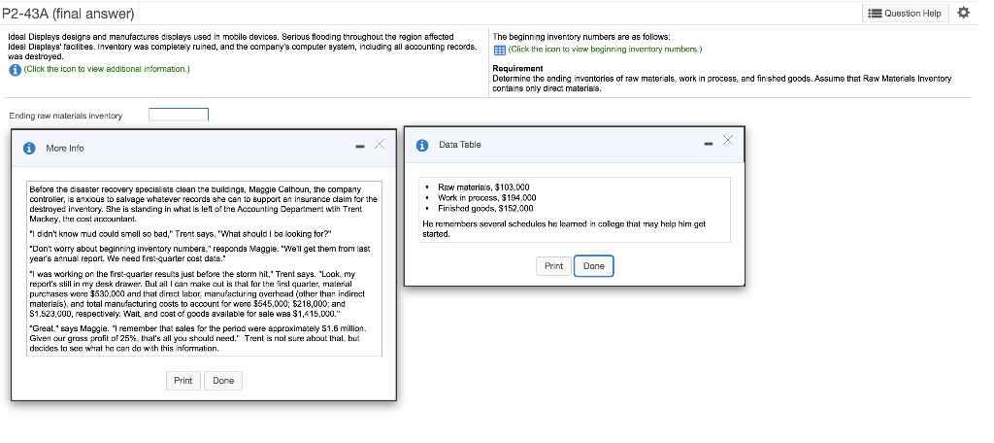The height and width of the screenshot is (443, 994).
Task: Click the 'Ending raw materials inventory' label
Action: [66, 116]
